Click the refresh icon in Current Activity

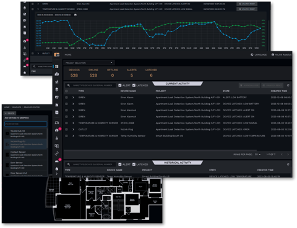[x=288, y=85]
